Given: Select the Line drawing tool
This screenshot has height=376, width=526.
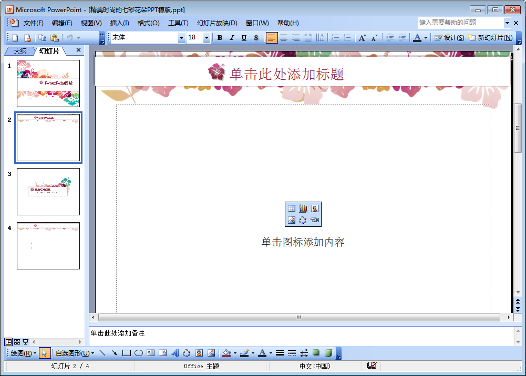Looking at the screenshot, I should point(102,353).
